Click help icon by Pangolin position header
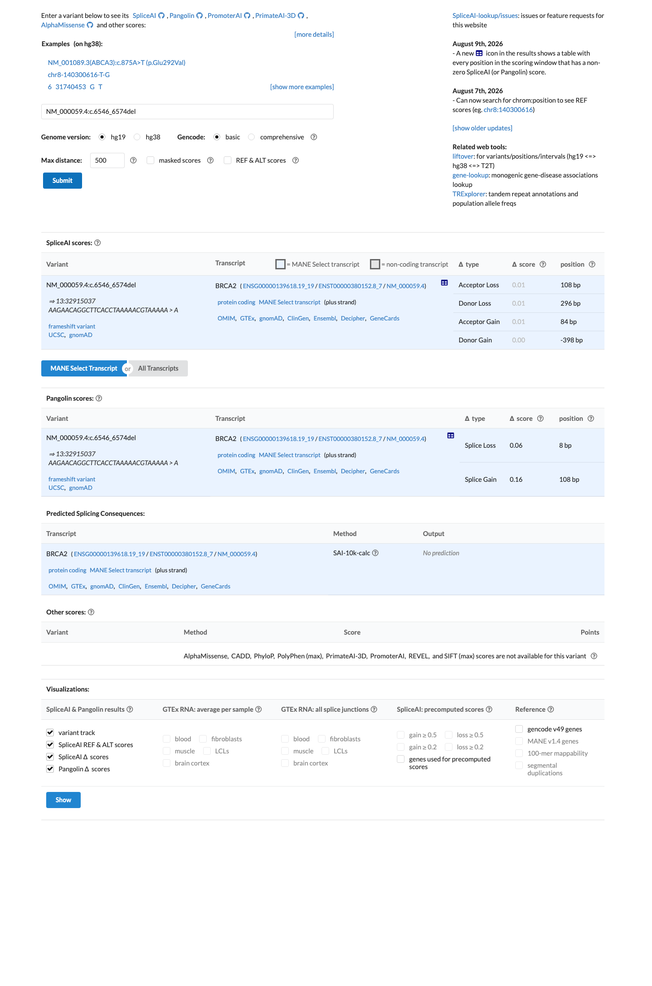This screenshot has width=652, height=986. click(x=591, y=419)
